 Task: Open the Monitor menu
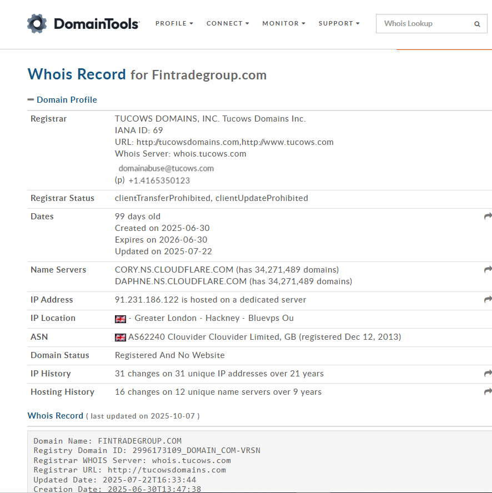tap(284, 23)
